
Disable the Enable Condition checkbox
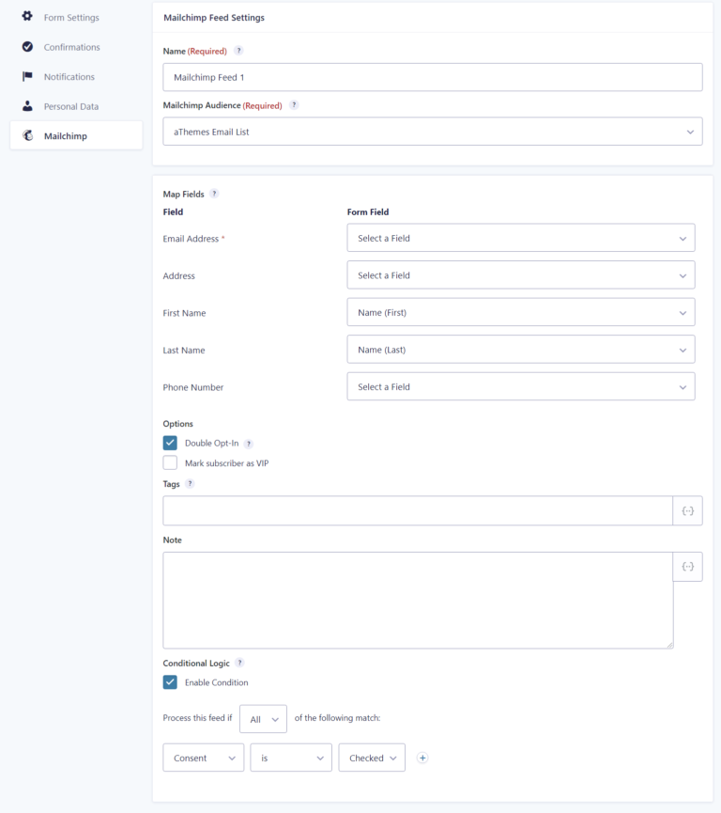tap(170, 682)
